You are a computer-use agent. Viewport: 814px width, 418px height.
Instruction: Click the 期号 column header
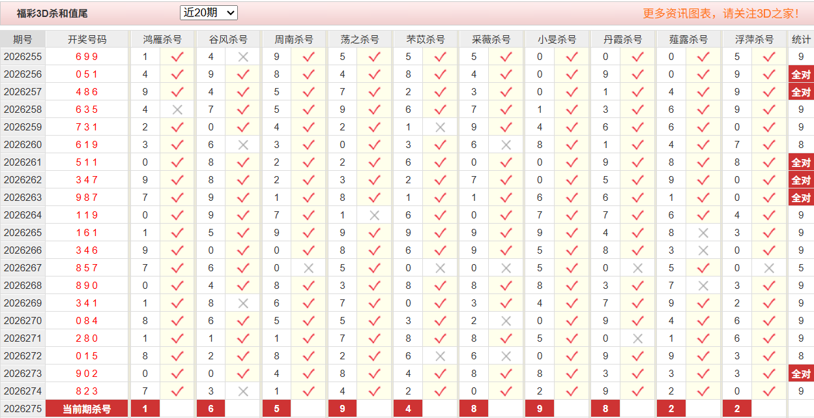23,39
